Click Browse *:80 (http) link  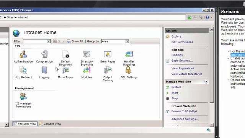tap(184, 112)
